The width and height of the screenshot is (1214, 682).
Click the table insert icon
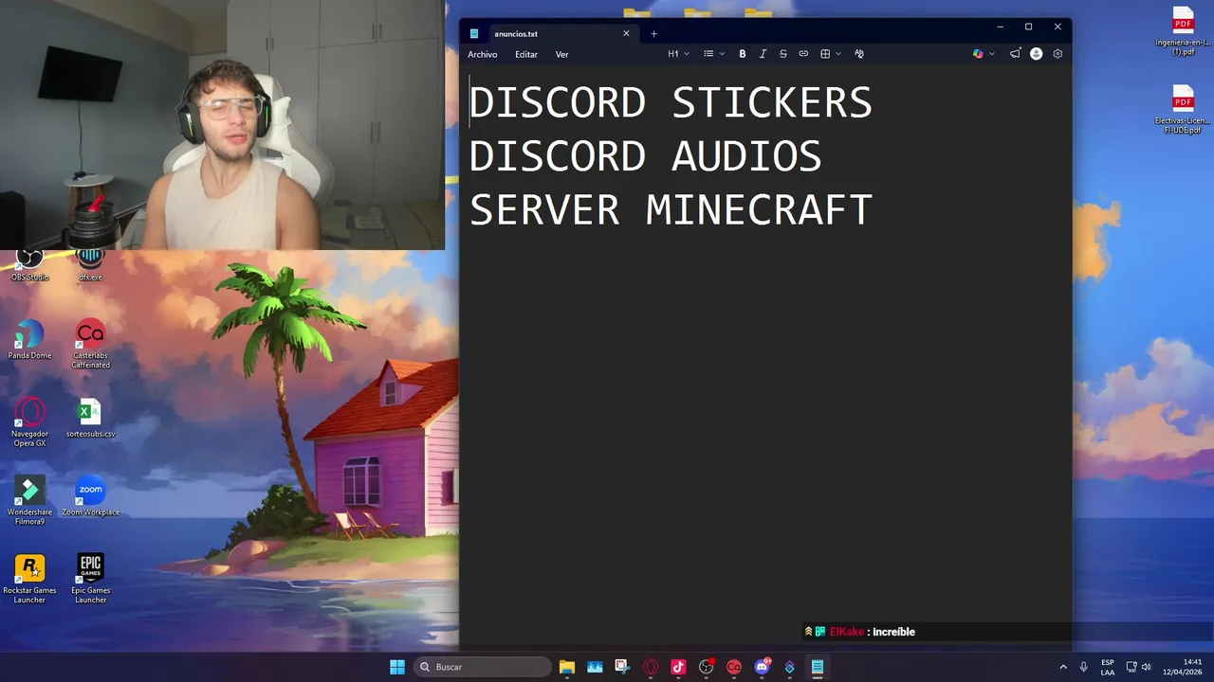[x=825, y=54]
